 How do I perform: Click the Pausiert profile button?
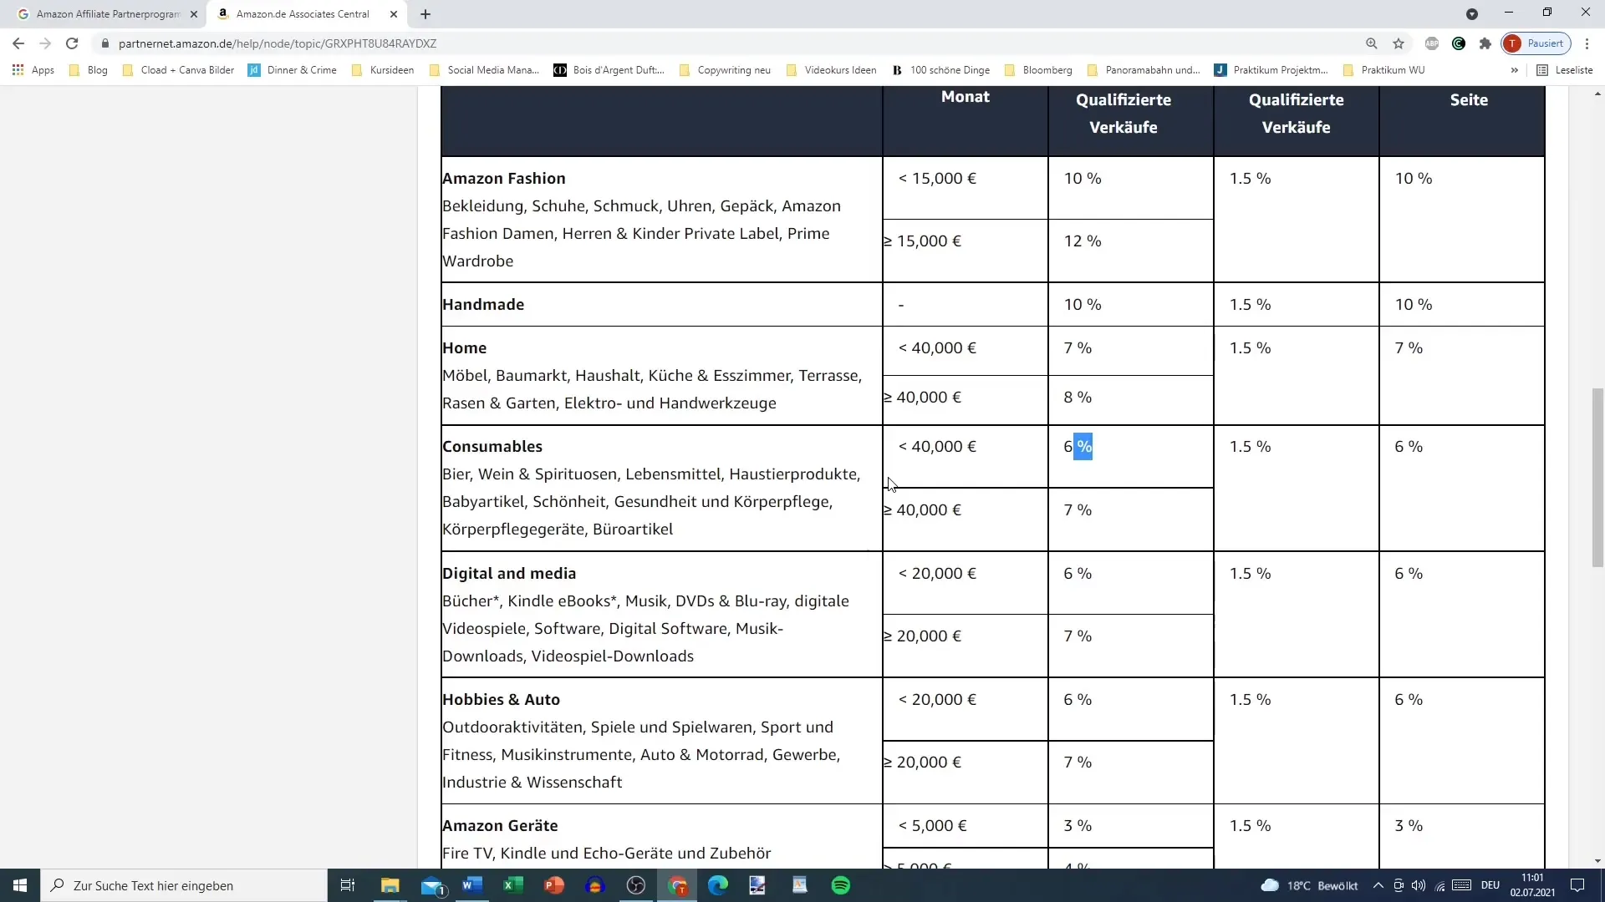click(1536, 43)
